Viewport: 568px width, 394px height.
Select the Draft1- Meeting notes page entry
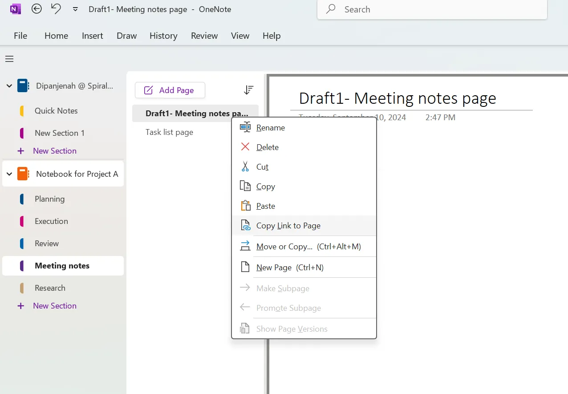pos(195,114)
